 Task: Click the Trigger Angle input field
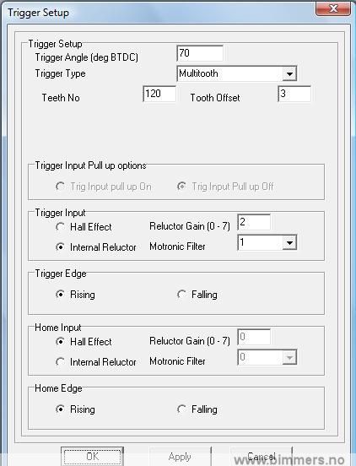click(200, 53)
